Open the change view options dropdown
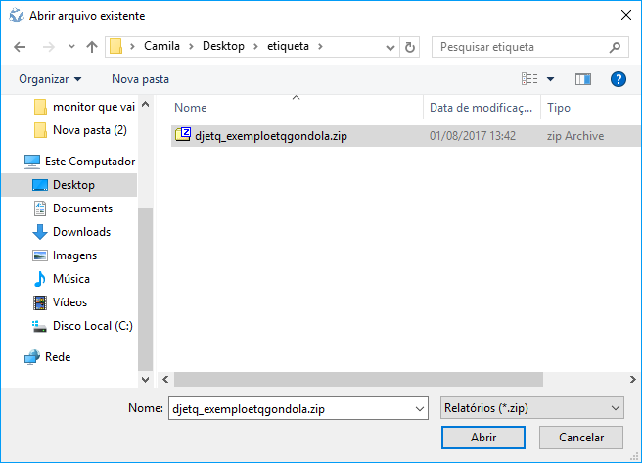This screenshot has height=463, width=642. pos(550,78)
